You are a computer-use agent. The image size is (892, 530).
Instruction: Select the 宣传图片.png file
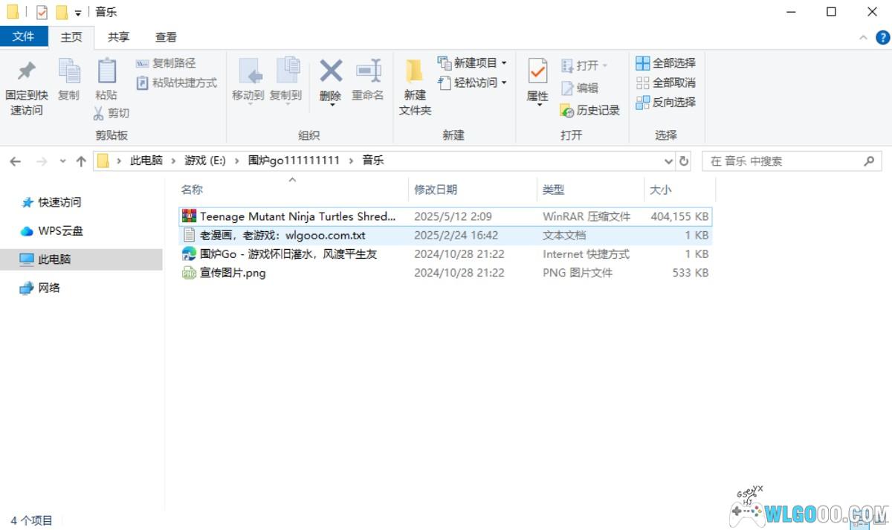point(233,273)
